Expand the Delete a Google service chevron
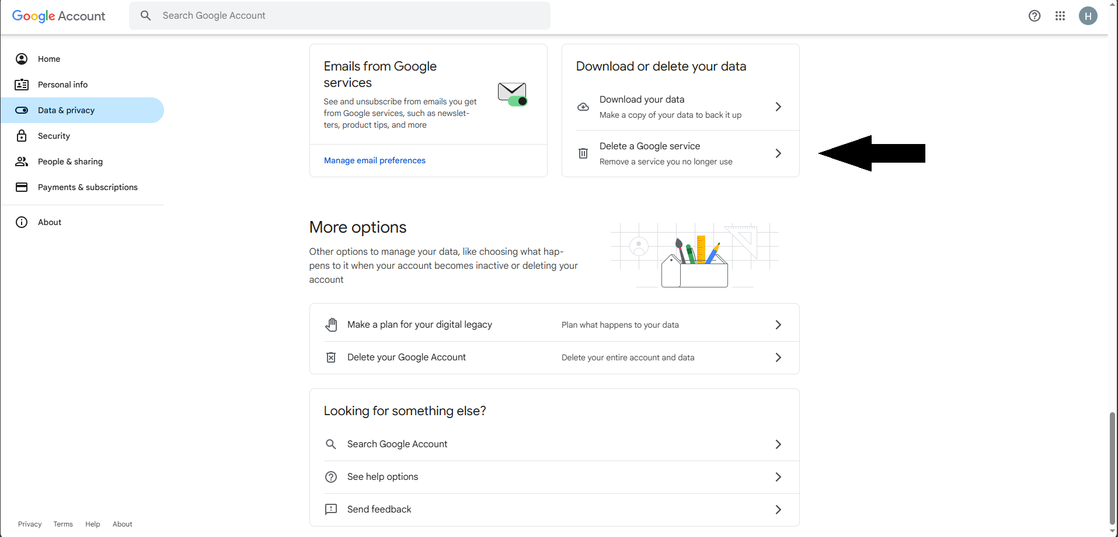The width and height of the screenshot is (1118, 537). point(778,153)
